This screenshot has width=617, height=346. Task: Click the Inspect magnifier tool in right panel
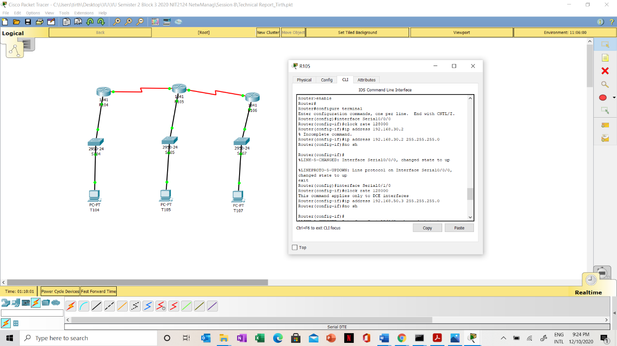click(x=605, y=84)
